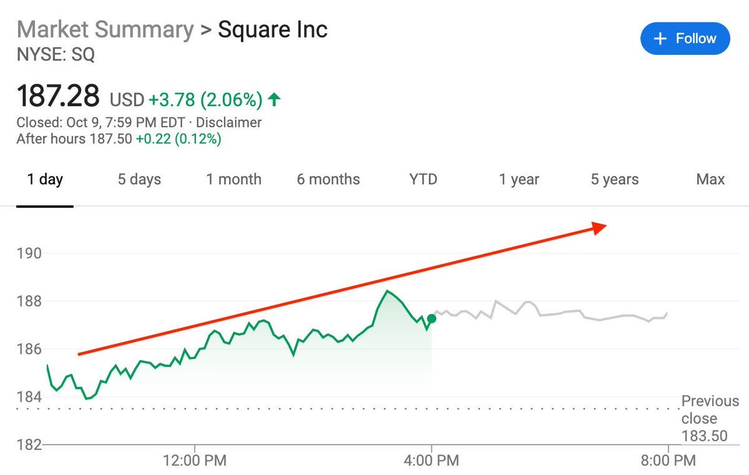This screenshot has height=475, width=749.
Task: Click the 187.28 stock price
Action: [x=58, y=97]
